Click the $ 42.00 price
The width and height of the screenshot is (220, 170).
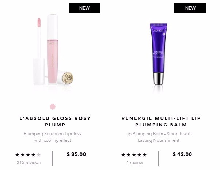tap(182, 154)
